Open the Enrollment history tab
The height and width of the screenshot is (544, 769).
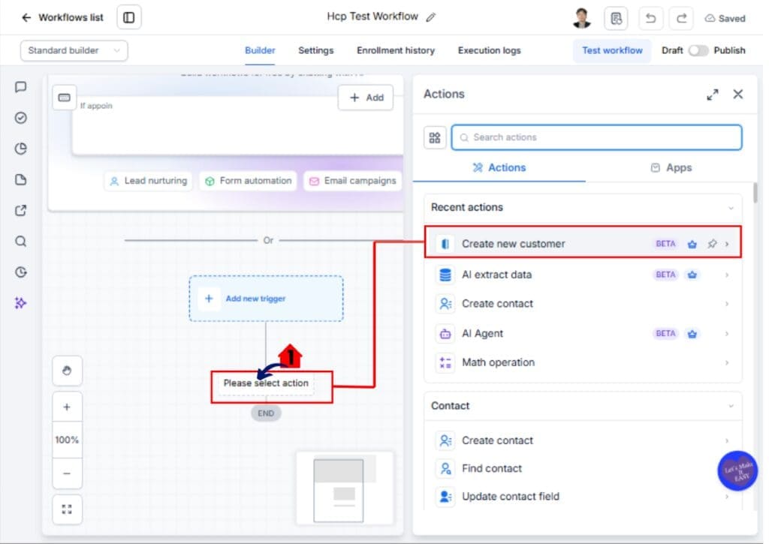click(395, 50)
